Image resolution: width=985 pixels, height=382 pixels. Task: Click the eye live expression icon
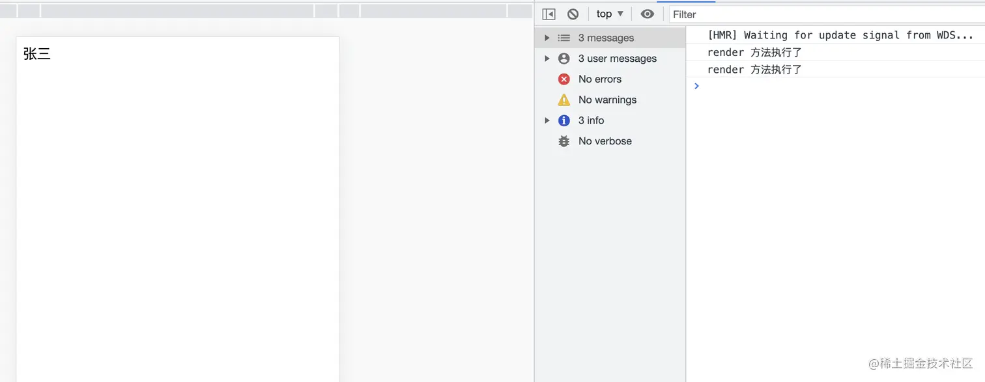[647, 14]
